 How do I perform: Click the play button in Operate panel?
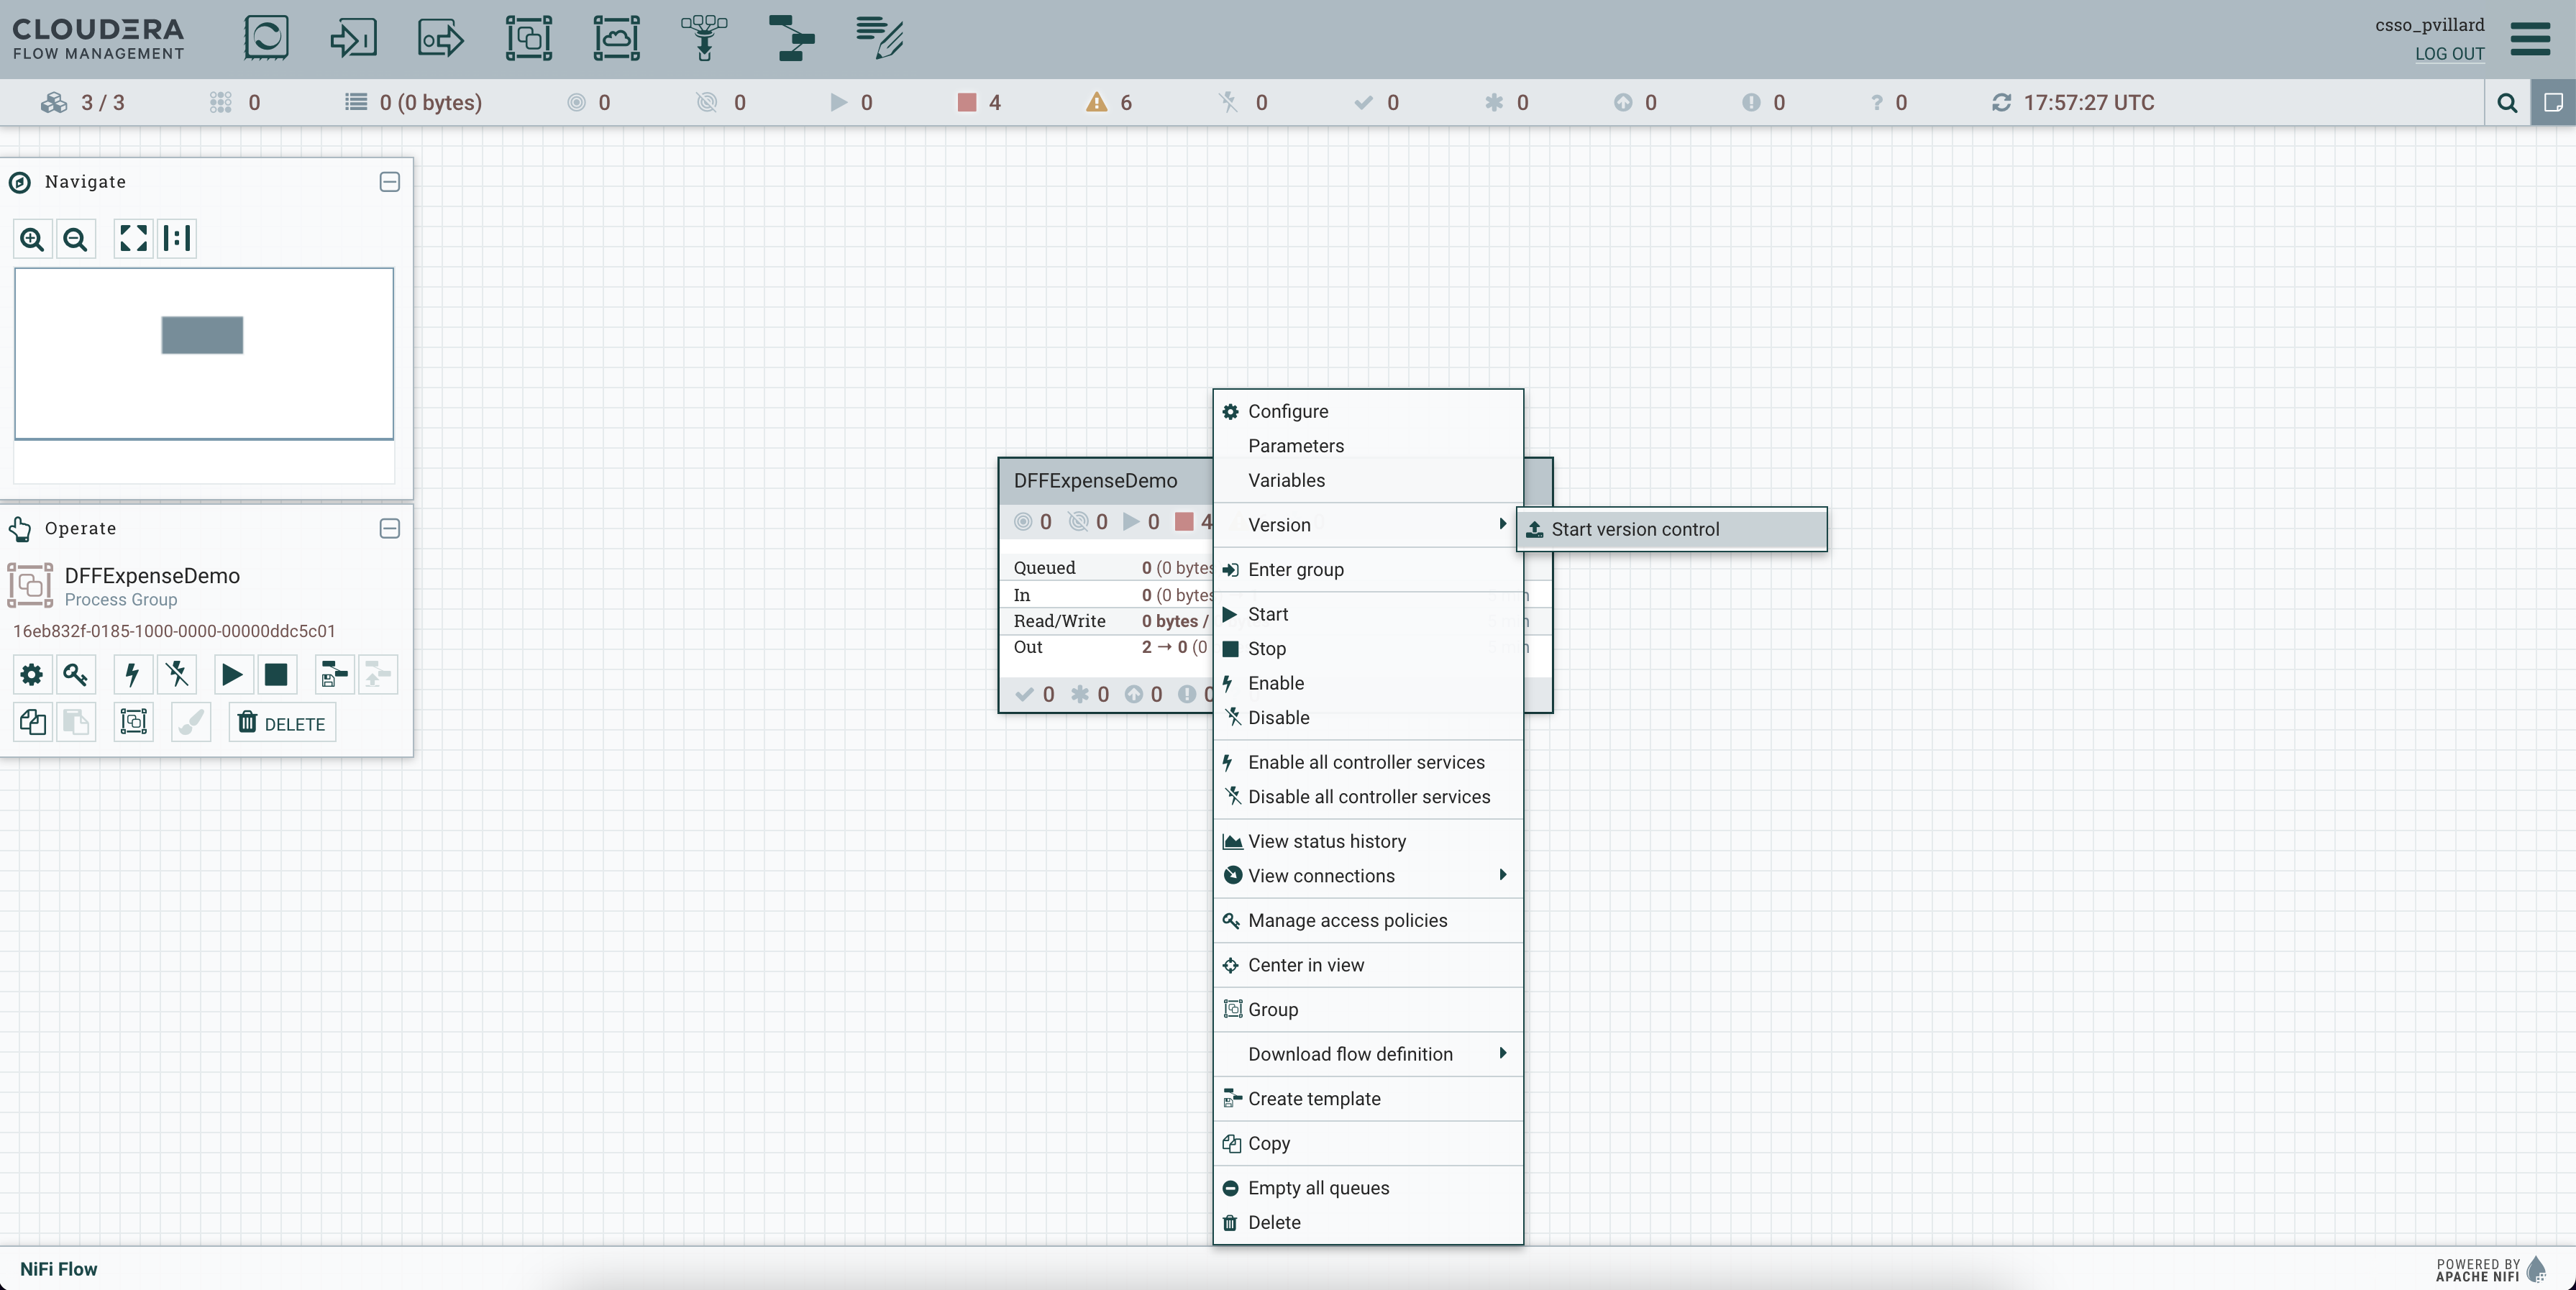231,675
